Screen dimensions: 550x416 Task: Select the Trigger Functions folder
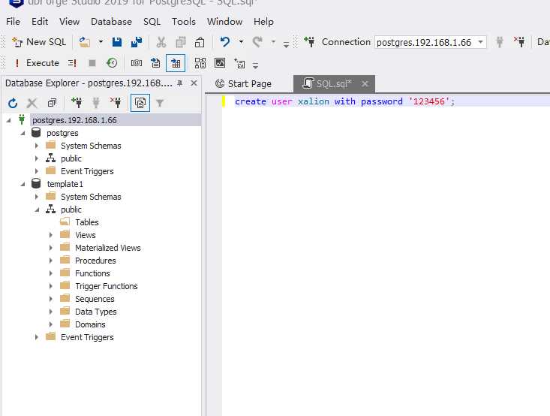(x=107, y=286)
